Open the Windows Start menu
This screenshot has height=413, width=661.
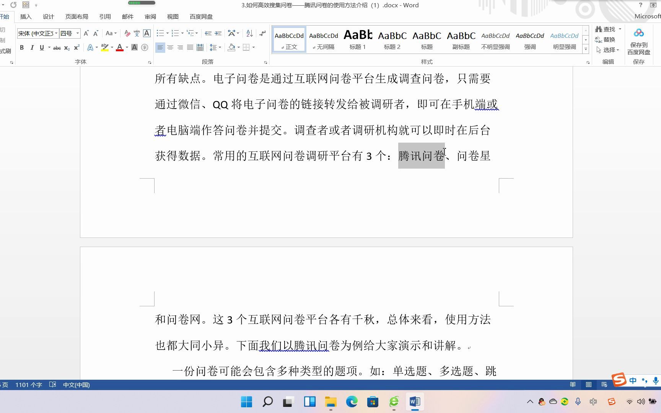(x=246, y=402)
